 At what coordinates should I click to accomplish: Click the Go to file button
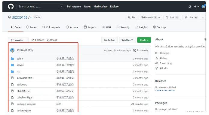click(x=109, y=40)
